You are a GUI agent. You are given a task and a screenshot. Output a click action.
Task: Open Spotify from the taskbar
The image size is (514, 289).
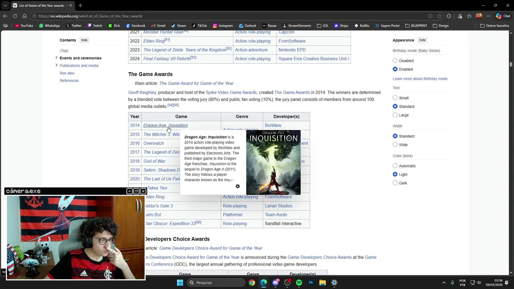point(299,283)
